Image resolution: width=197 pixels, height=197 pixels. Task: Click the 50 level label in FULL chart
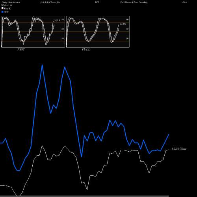click(x=127, y=29)
